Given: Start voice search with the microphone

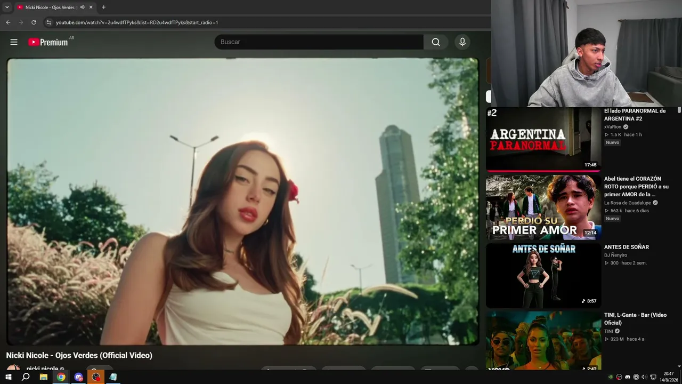Looking at the screenshot, I should [x=462, y=42].
